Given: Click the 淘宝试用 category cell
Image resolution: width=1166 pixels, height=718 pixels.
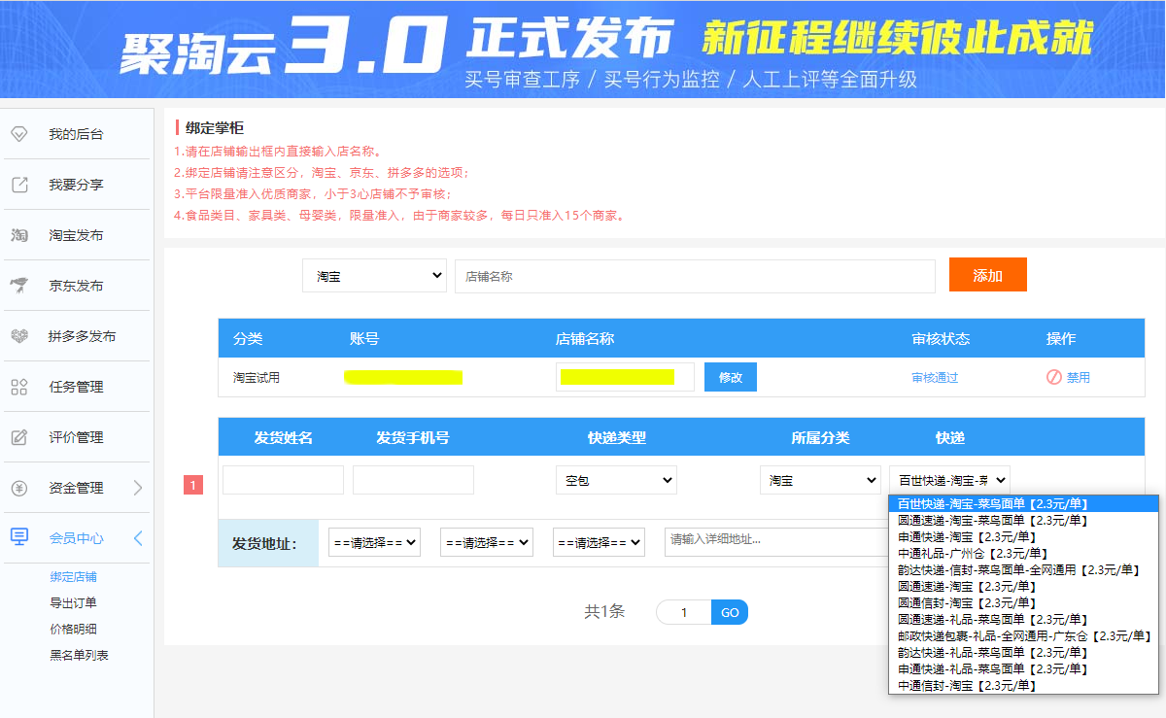Looking at the screenshot, I should coord(257,378).
